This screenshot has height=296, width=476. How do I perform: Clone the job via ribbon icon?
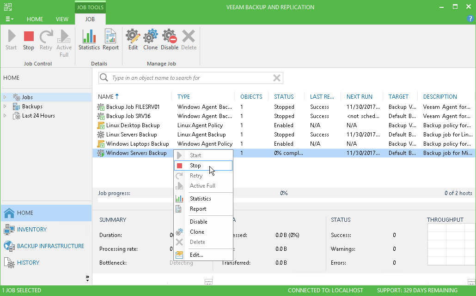tap(151, 40)
